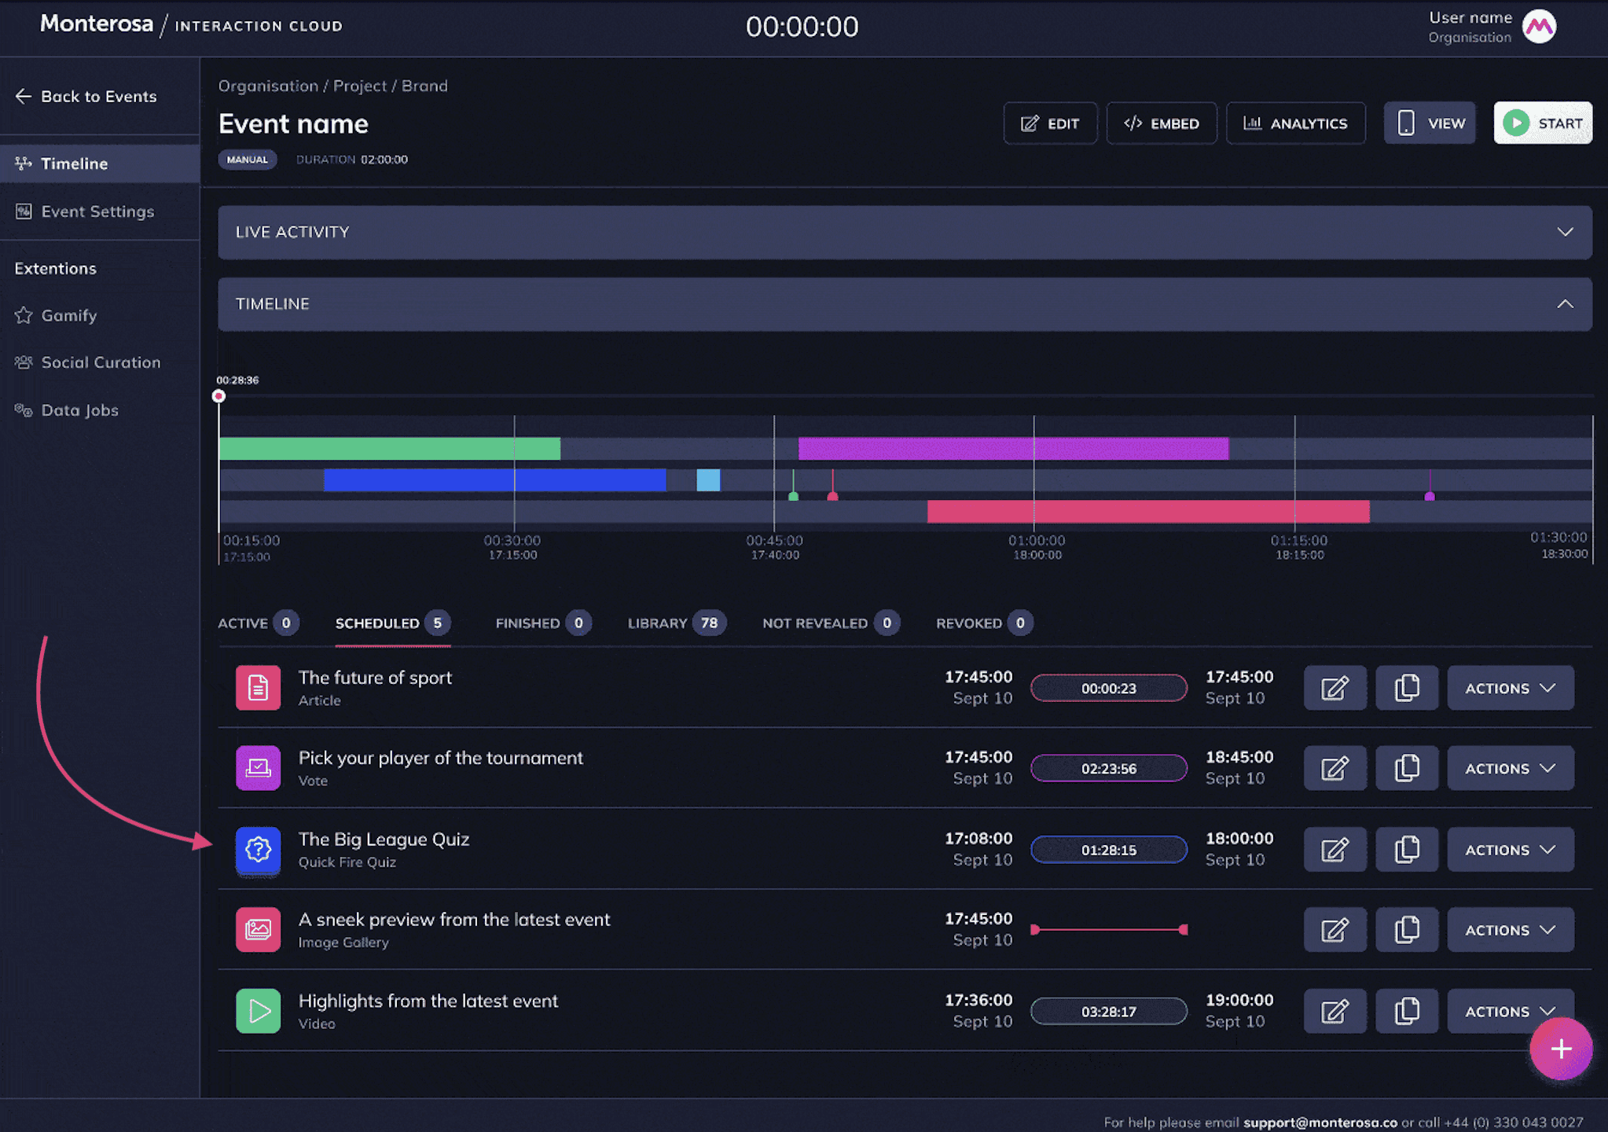Duplicate the Image Gallery sneak preview
Image resolution: width=1608 pixels, height=1132 pixels.
pos(1406,930)
